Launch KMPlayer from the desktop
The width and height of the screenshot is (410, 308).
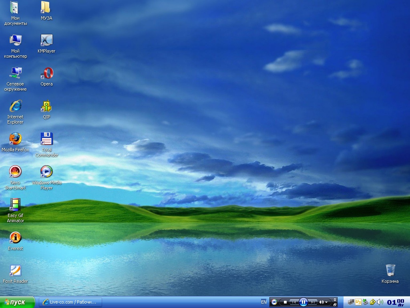click(x=47, y=41)
